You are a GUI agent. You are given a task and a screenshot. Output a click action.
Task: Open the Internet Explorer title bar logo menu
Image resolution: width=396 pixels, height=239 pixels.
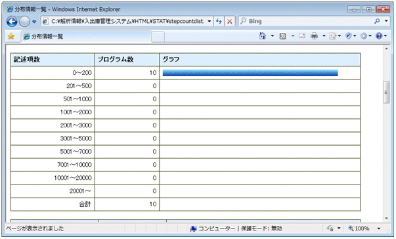pyautogui.click(x=10, y=9)
